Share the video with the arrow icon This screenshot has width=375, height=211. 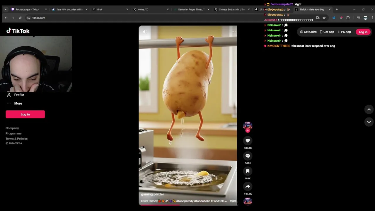click(x=248, y=186)
